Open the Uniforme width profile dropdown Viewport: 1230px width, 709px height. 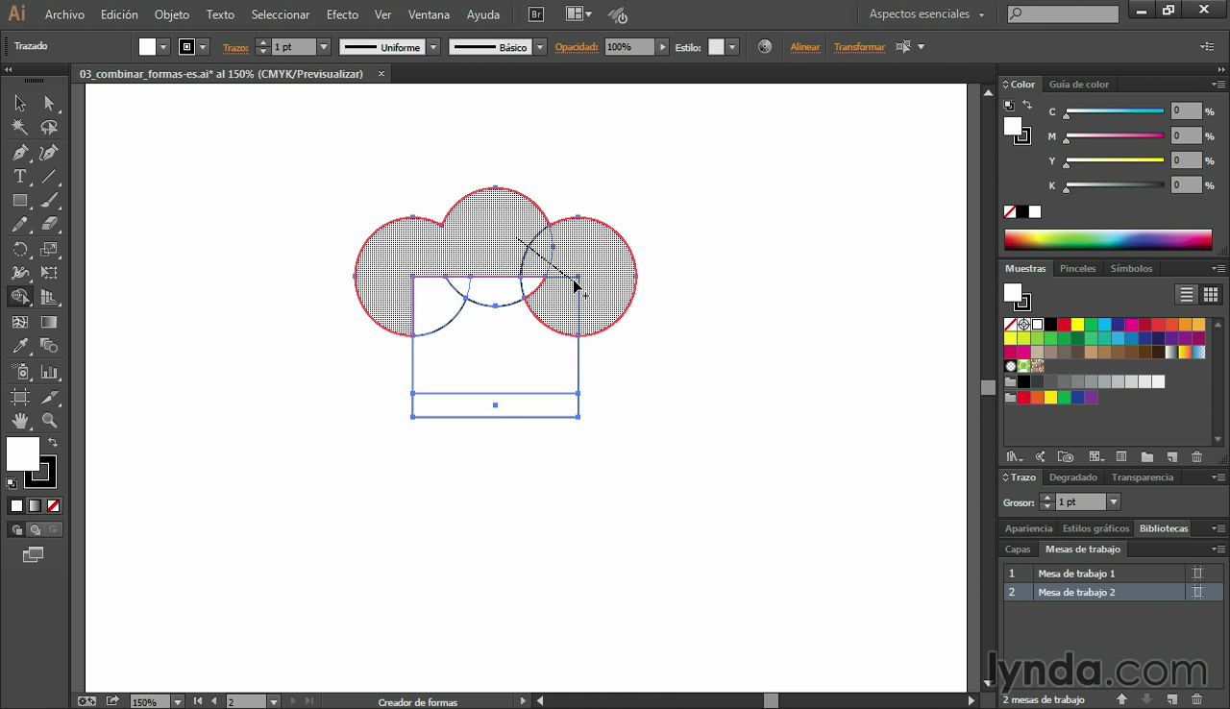(x=433, y=47)
